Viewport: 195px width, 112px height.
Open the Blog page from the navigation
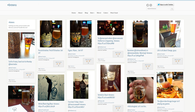coord(86,13)
